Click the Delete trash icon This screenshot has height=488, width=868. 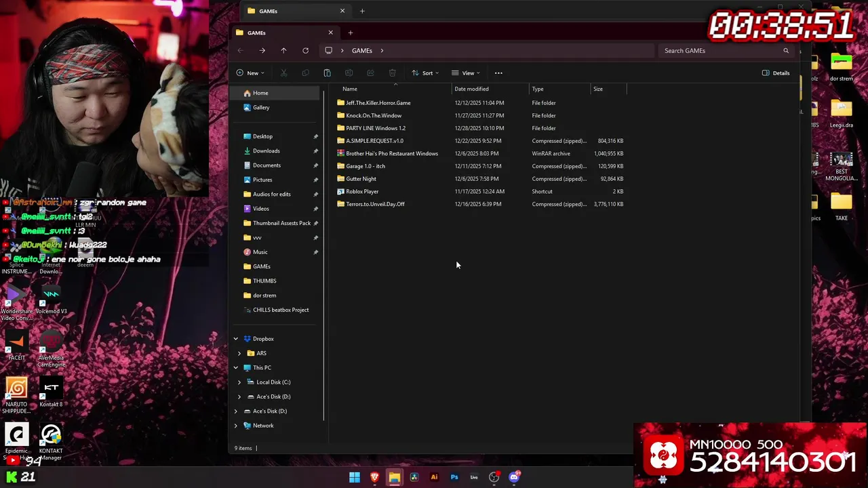pyautogui.click(x=392, y=73)
